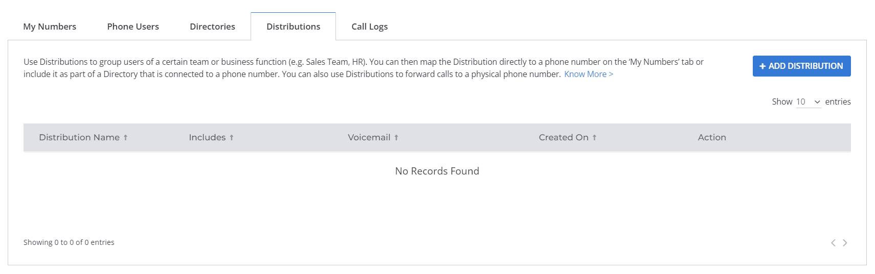Open the Show entries count dropdown
This screenshot has height=274, width=875.
(808, 102)
